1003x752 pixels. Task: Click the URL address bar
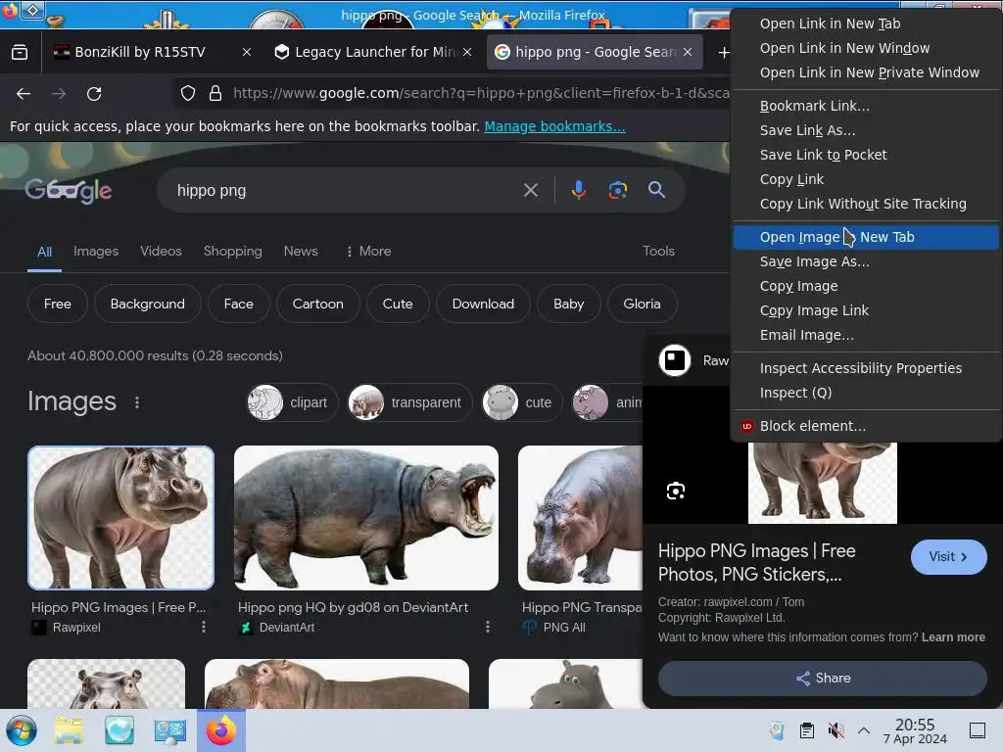480,93
